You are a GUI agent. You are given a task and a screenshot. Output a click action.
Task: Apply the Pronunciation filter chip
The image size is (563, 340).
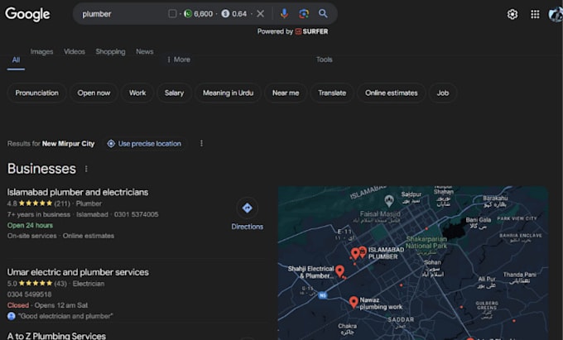point(36,93)
